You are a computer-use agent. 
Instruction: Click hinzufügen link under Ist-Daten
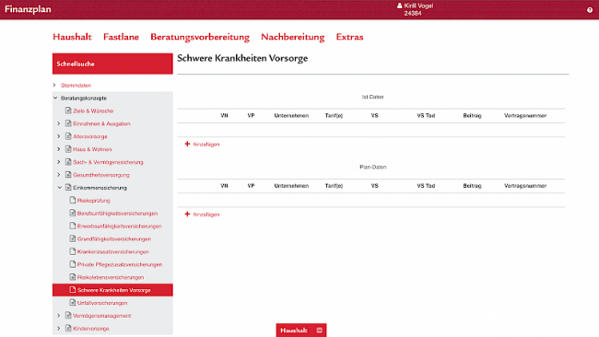206,145
